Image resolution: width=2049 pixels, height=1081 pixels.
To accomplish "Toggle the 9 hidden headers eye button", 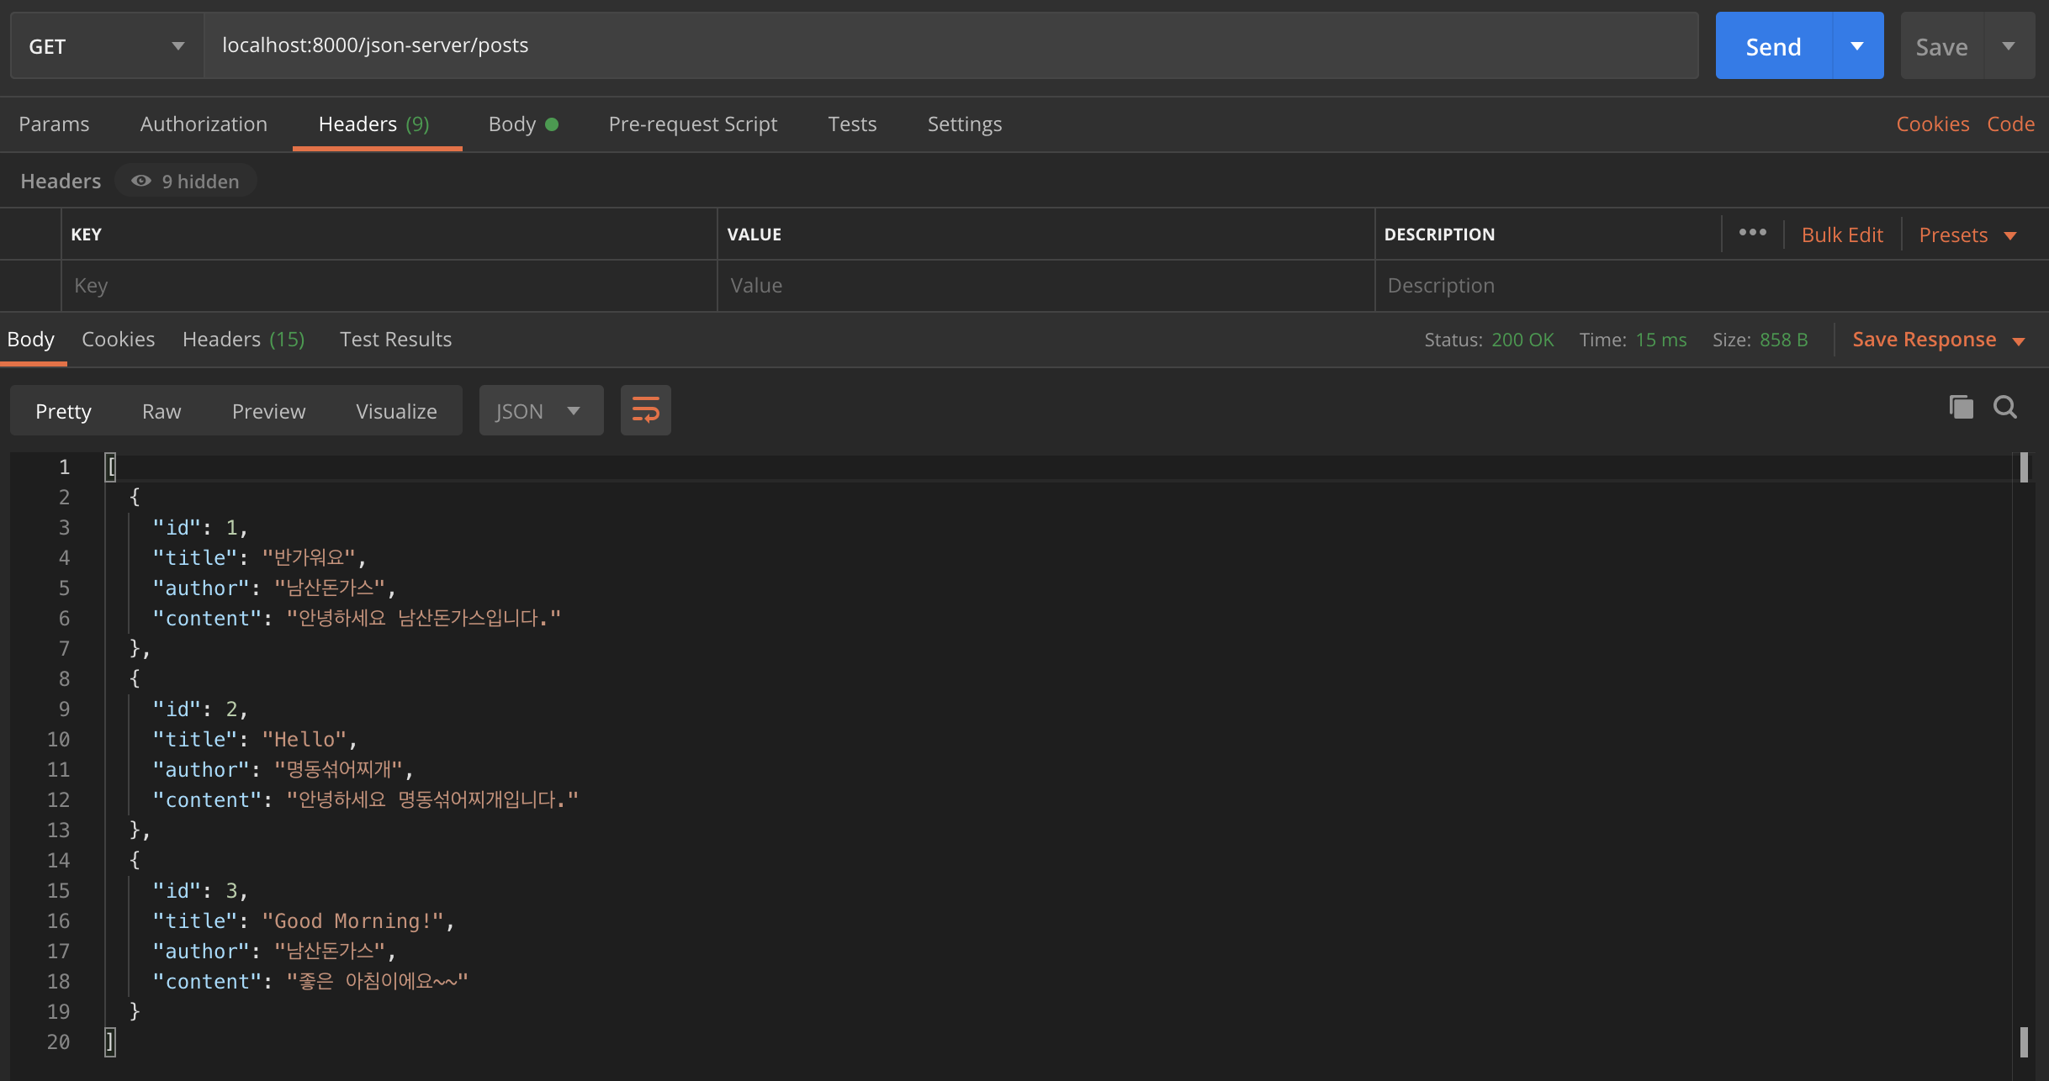I will click(x=186, y=181).
